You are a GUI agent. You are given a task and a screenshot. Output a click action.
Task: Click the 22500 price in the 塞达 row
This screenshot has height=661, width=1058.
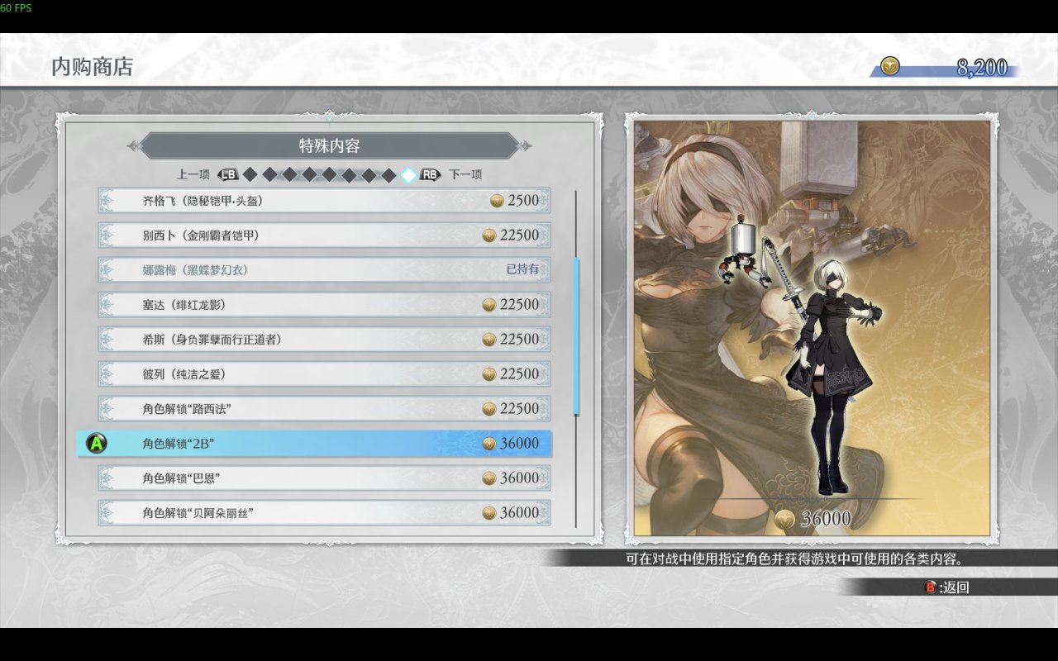(x=519, y=305)
